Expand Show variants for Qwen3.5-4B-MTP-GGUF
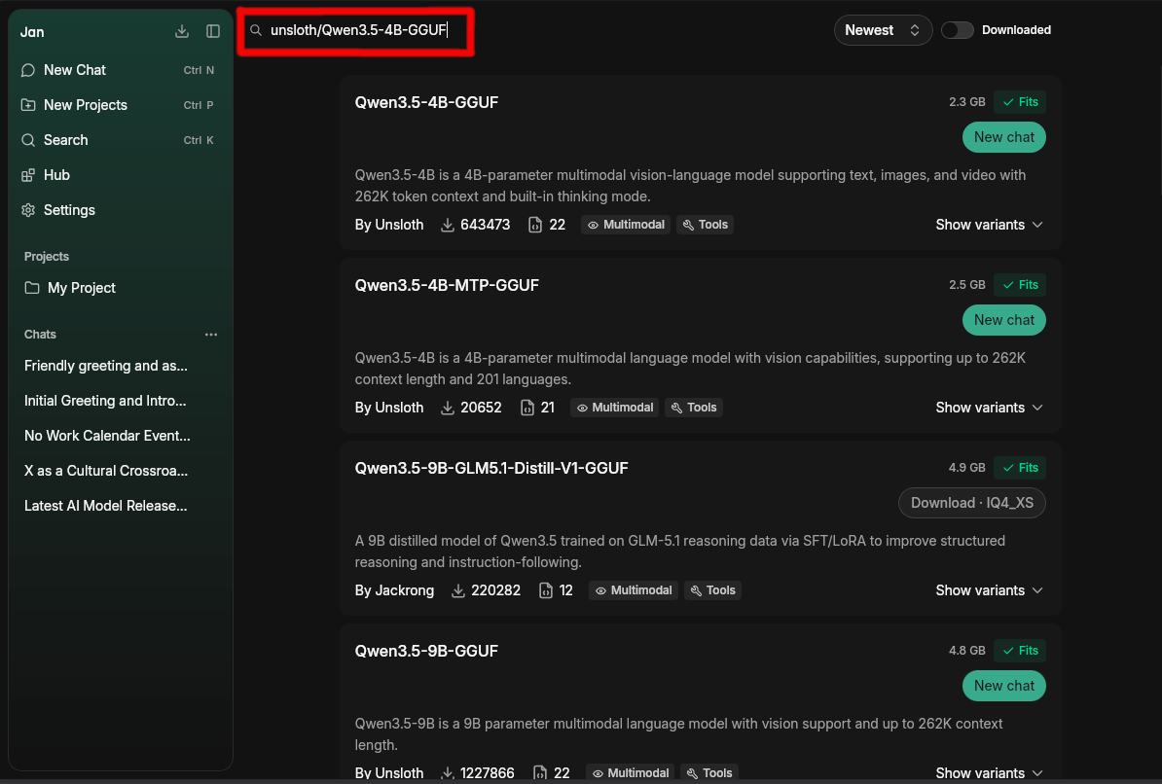 [x=989, y=408]
